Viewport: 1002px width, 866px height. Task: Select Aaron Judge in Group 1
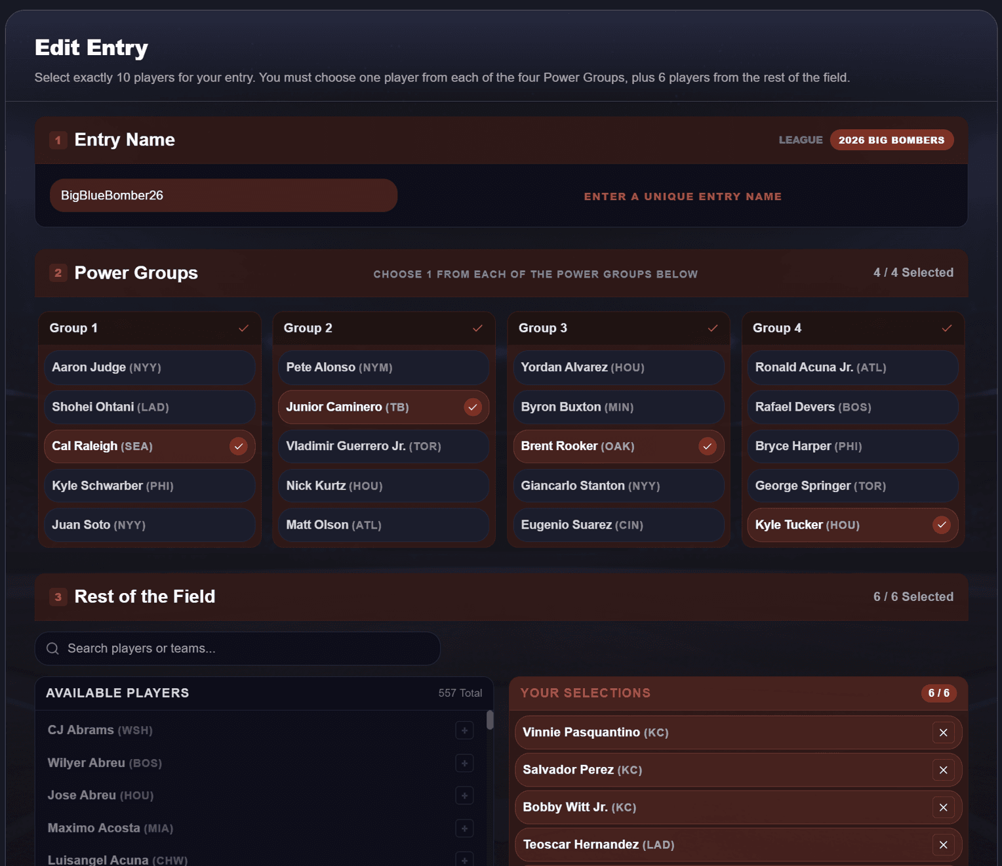pos(150,367)
